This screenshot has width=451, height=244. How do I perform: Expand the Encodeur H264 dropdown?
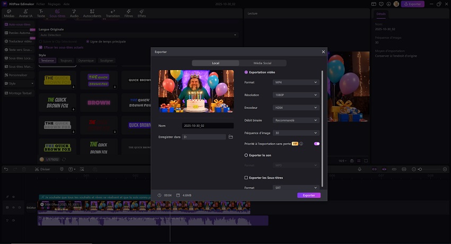pos(296,108)
